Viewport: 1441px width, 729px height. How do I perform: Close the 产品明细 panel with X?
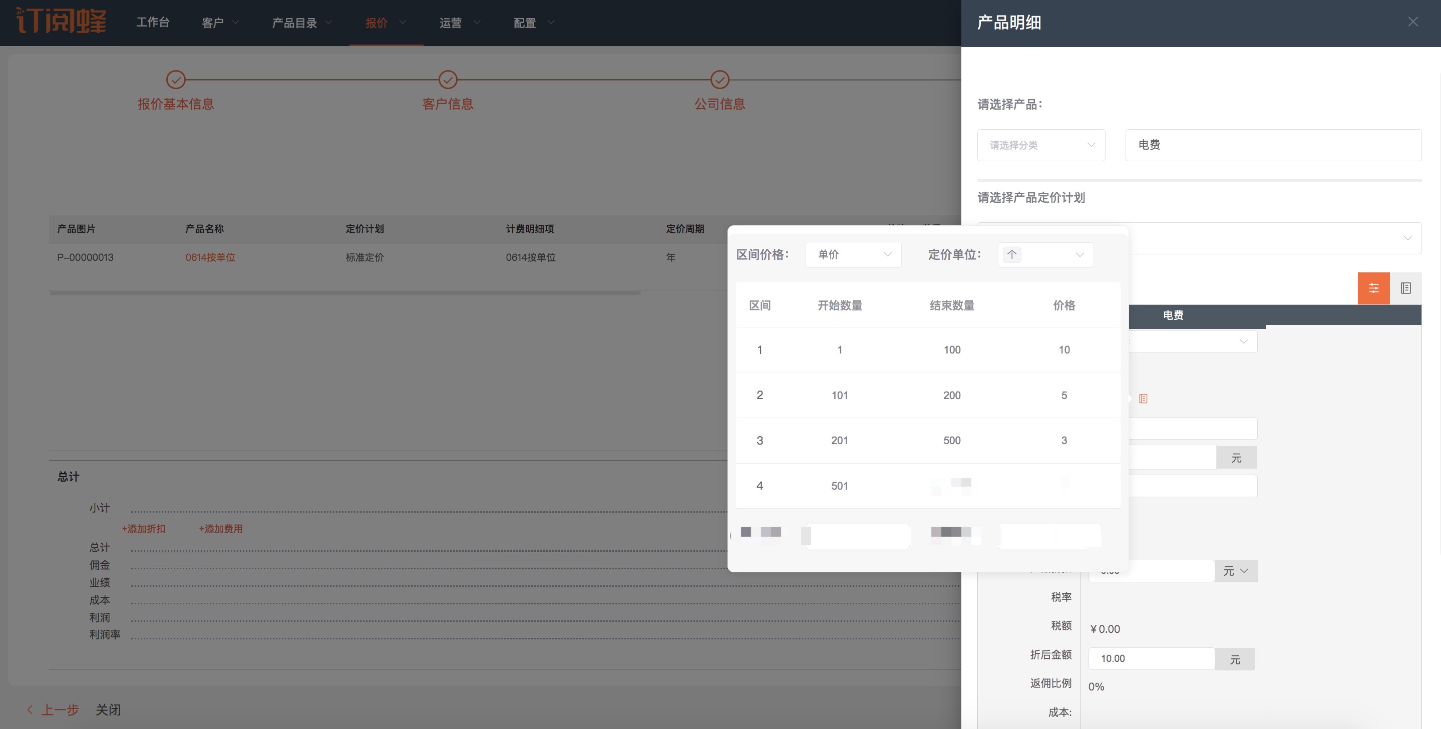click(1412, 22)
